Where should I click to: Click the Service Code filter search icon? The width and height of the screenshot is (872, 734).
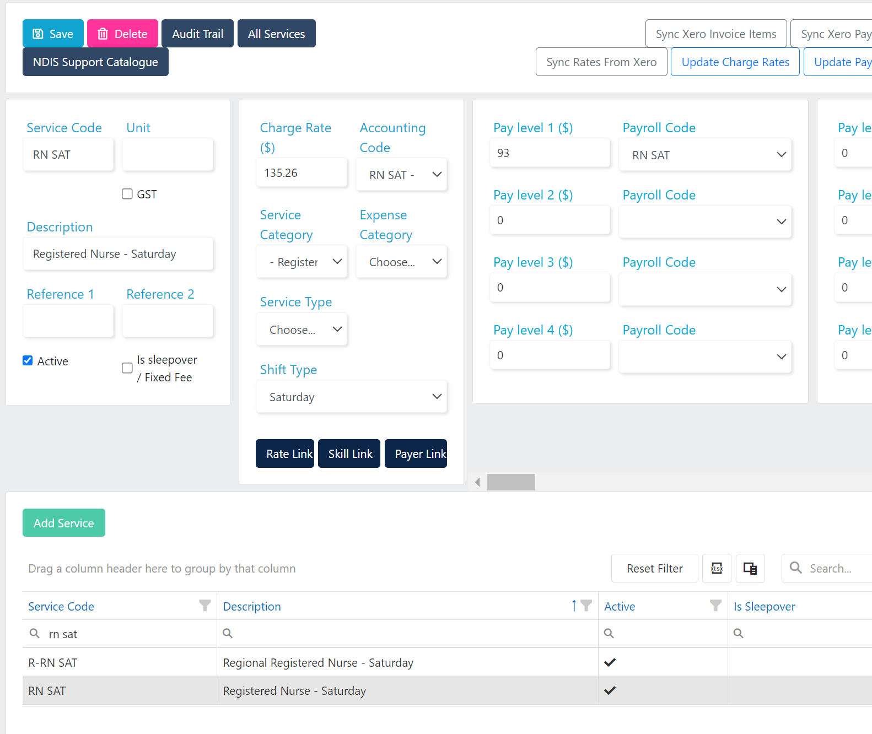pyautogui.click(x=34, y=633)
